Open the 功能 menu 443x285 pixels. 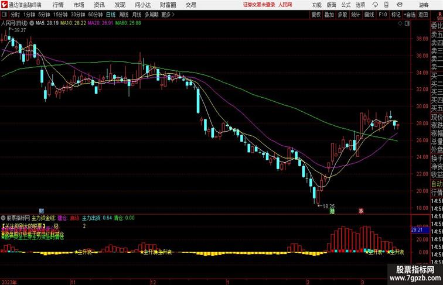(316, 5)
